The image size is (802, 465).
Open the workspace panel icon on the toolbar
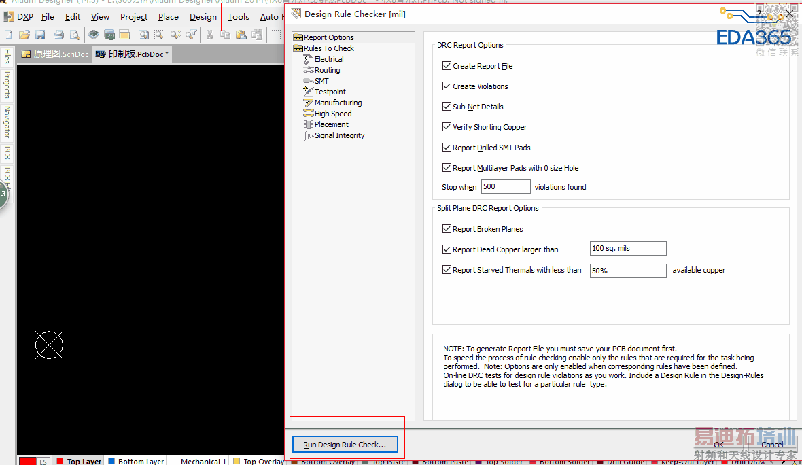[x=124, y=35]
